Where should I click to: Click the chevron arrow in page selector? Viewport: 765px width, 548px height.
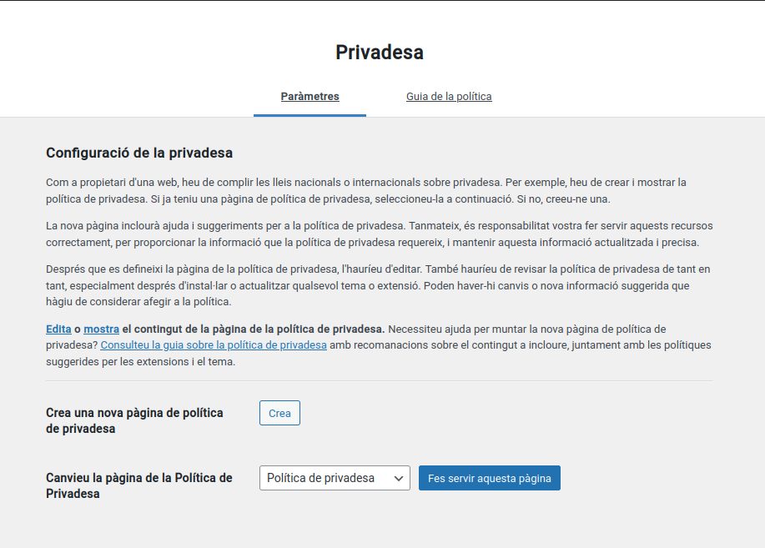(399, 478)
